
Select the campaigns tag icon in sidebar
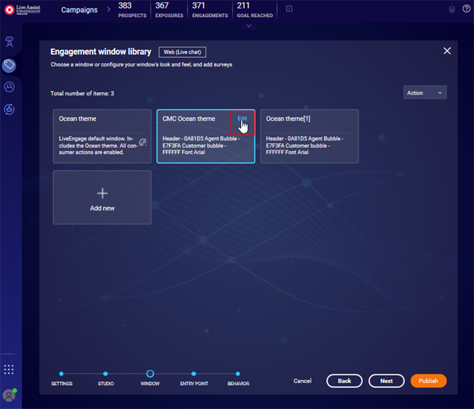(10, 65)
